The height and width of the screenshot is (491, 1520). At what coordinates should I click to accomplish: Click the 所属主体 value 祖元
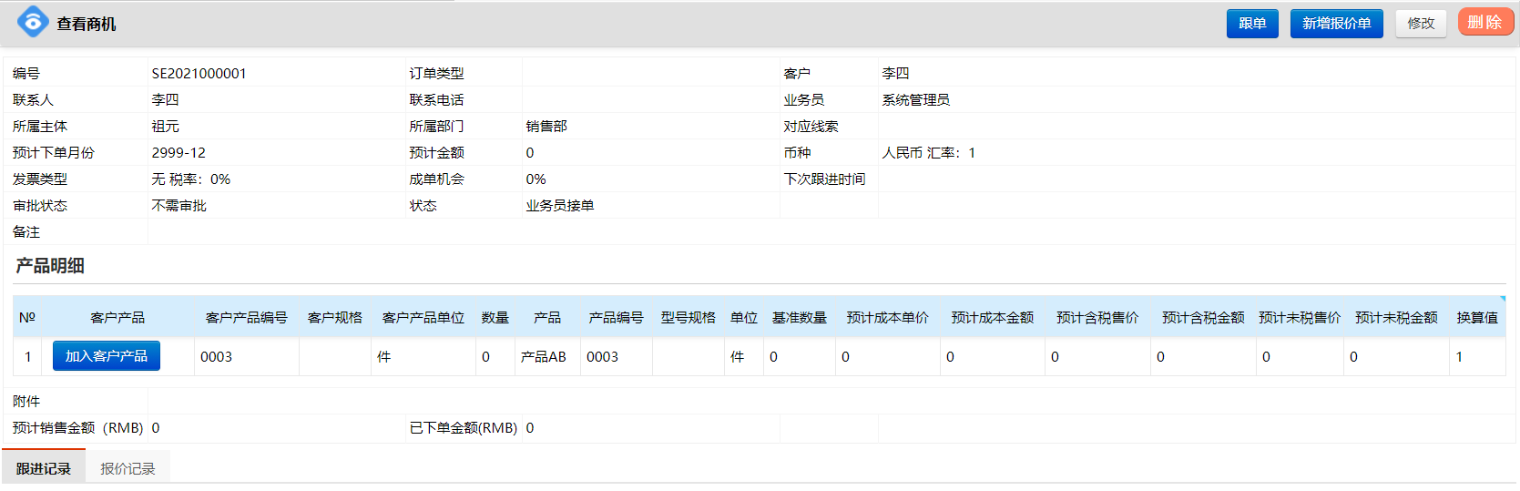tap(165, 127)
